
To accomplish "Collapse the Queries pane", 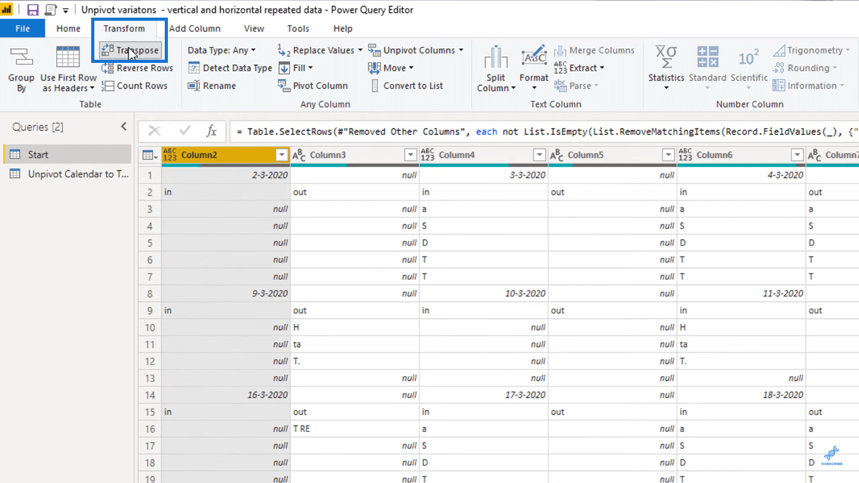I will 124,127.
